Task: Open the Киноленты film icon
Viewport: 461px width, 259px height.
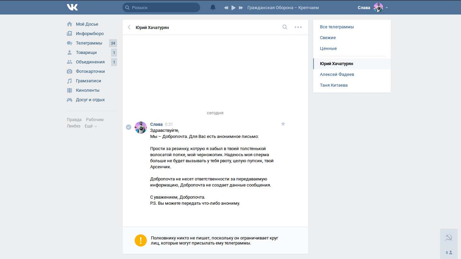Action: pyautogui.click(x=70, y=90)
